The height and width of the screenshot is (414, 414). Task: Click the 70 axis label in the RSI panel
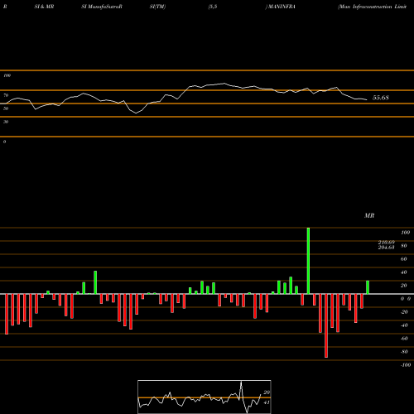(6, 95)
